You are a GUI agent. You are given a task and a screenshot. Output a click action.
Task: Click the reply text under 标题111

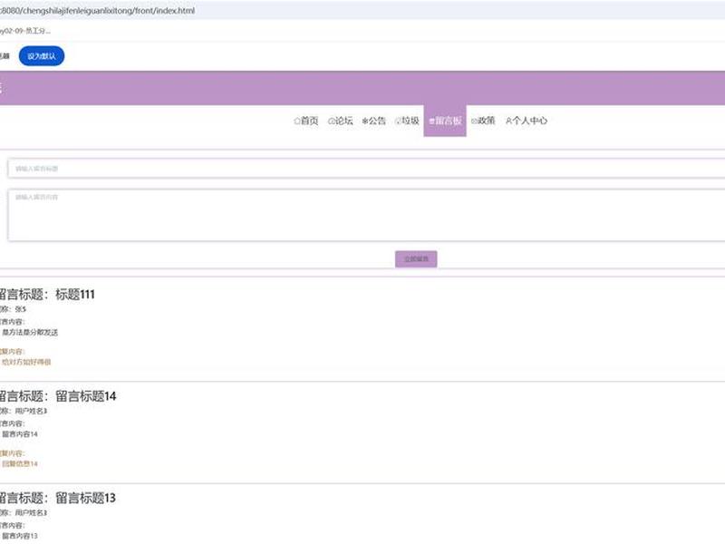pyautogui.click(x=26, y=362)
